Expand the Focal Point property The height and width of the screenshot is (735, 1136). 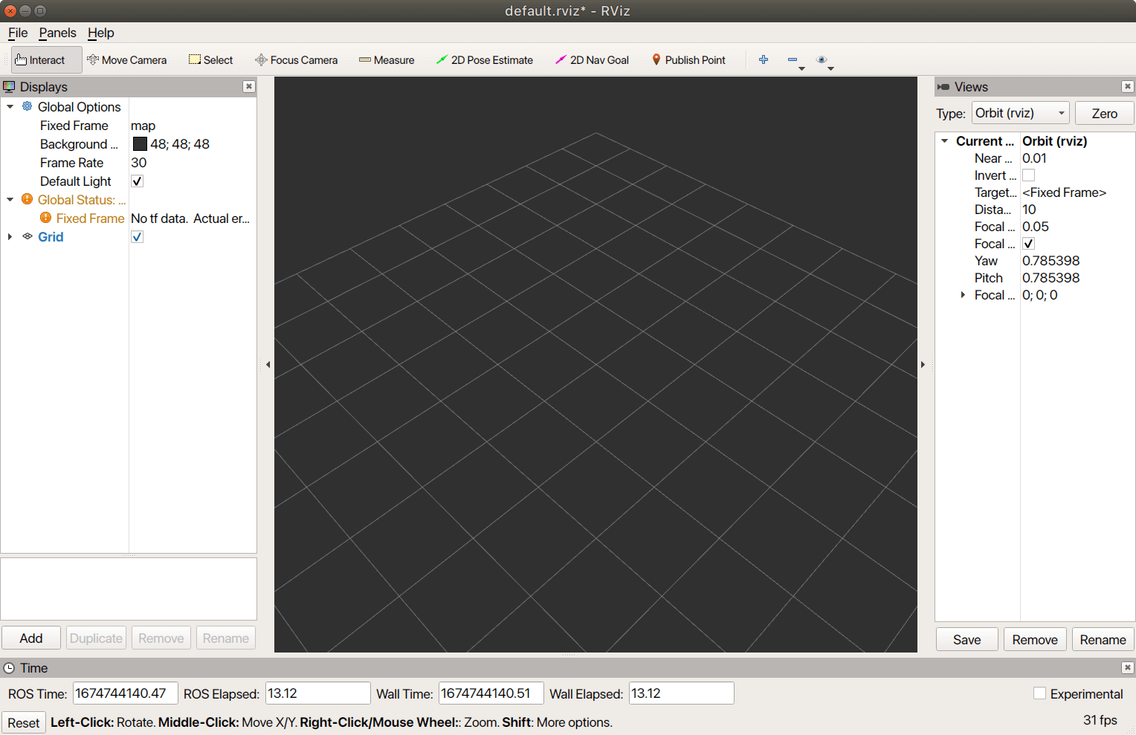point(963,295)
